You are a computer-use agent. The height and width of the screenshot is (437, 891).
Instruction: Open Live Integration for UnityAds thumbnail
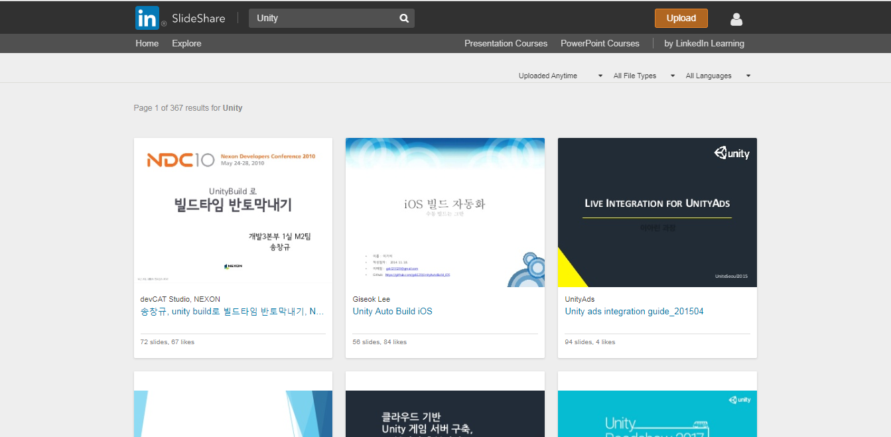click(657, 212)
